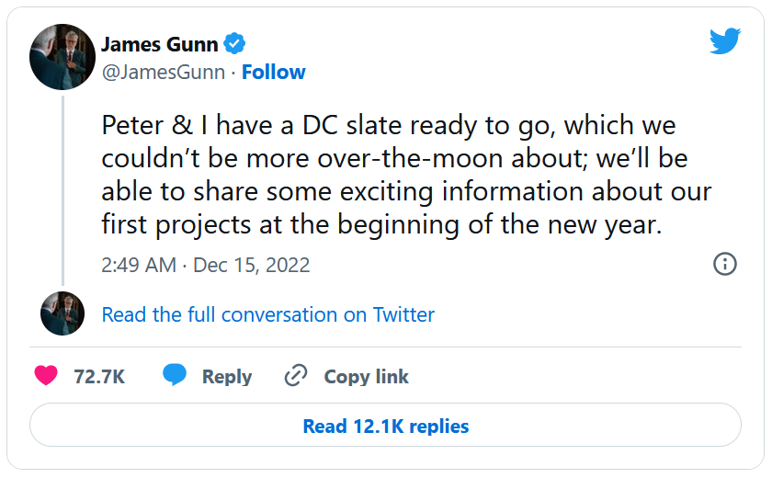Open the James Gunn display name

tap(159, 45)
